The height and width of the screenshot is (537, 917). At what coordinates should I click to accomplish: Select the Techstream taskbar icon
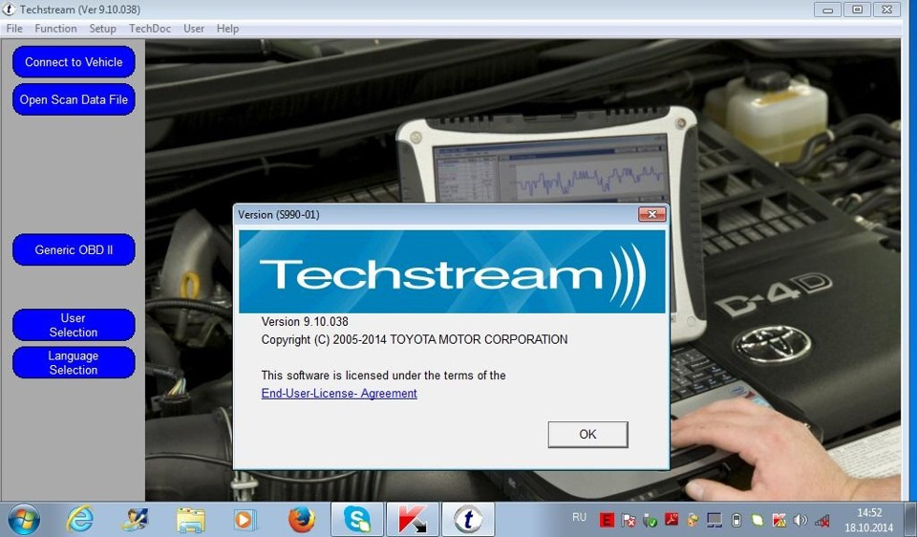coord(468,520)
